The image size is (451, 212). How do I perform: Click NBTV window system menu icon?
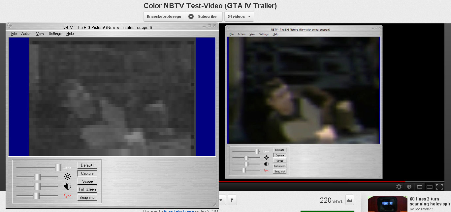pos(10,25)
